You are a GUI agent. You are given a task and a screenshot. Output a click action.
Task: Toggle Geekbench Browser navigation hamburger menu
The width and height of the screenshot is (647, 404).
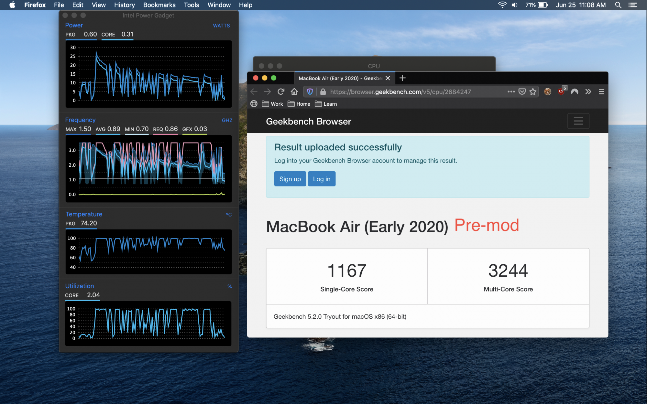[x=578, y=121]
